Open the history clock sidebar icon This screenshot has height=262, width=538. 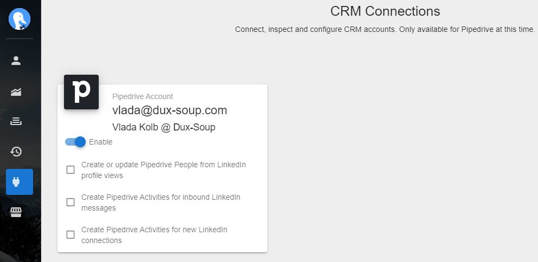[16, 152]
